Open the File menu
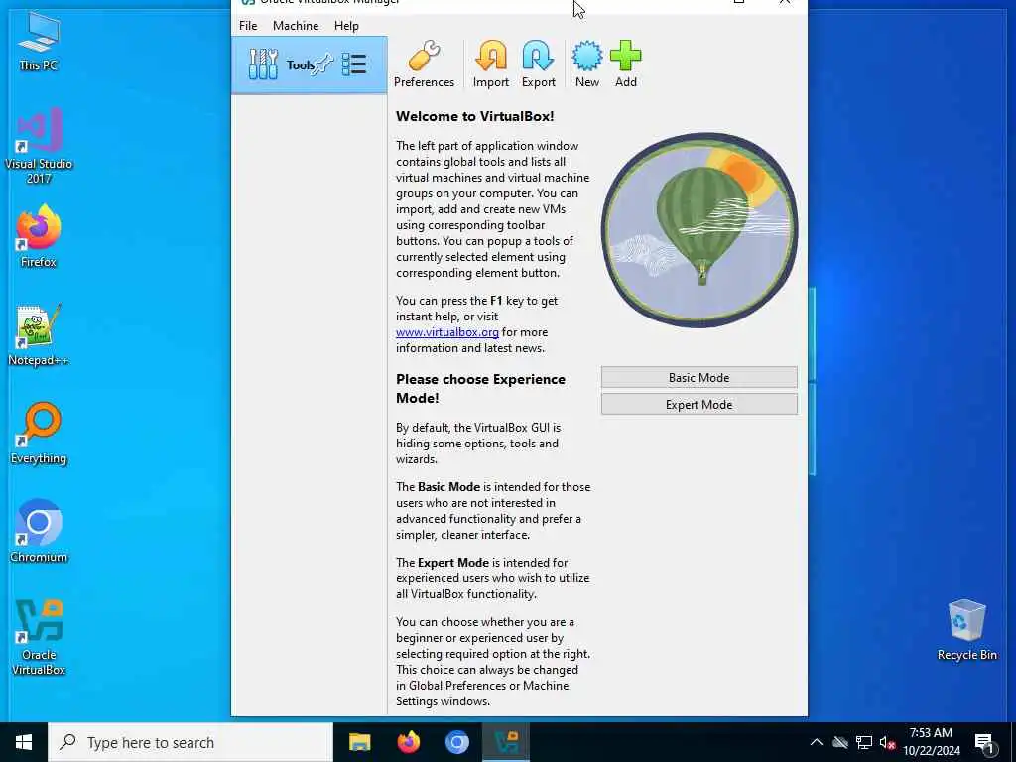The width and height of the screenshot is (1016, 762). (x=248, y=25)
